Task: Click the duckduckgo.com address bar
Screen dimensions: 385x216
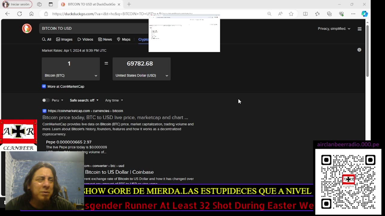Action: (x=122, y=14)
